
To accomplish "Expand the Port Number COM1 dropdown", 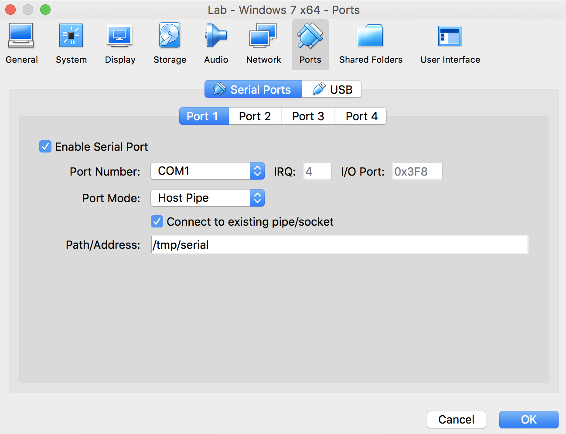I will [x=208, y=171].
